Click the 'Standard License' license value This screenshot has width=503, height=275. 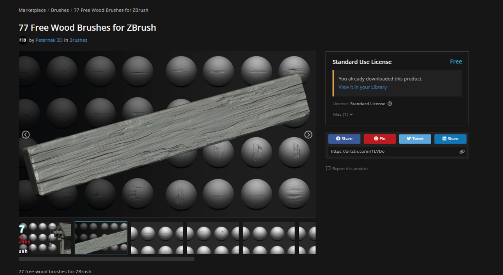(x=368, y=104)
